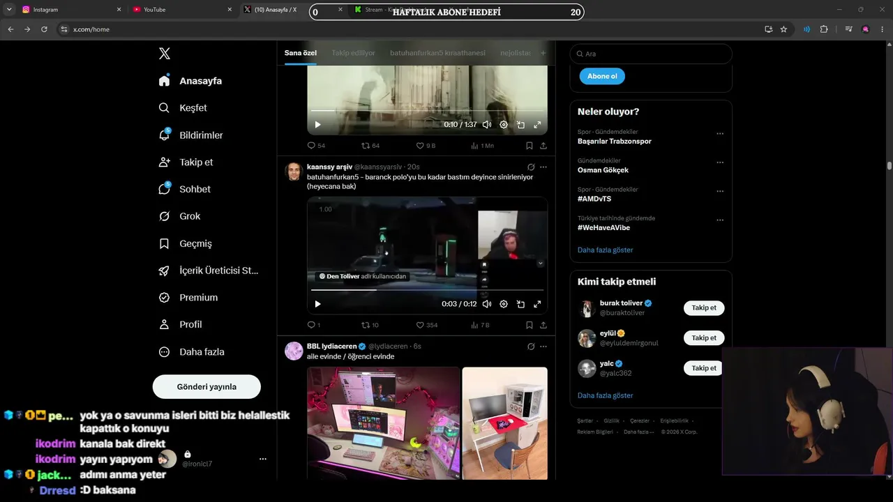Mute the 0:10 / 1:37 video
This screenshot has height=502, width=893.
[487, 125]
